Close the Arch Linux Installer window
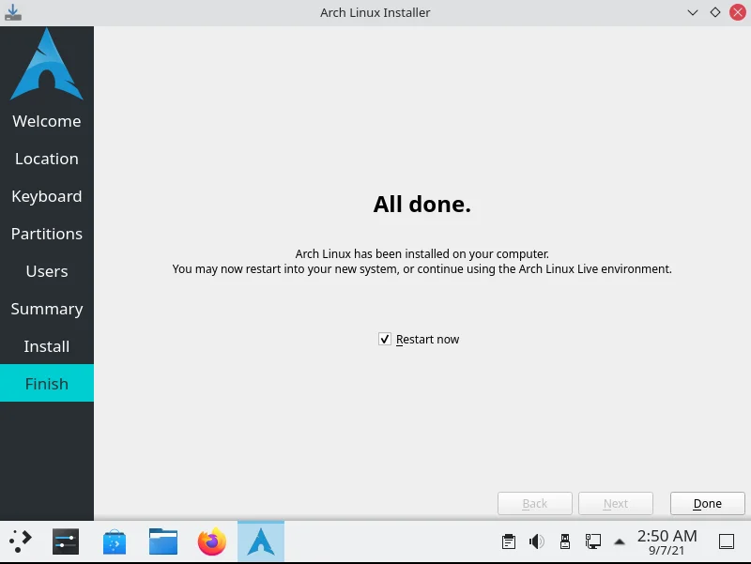This screenshot has width=751, height=564. (738, 12)
